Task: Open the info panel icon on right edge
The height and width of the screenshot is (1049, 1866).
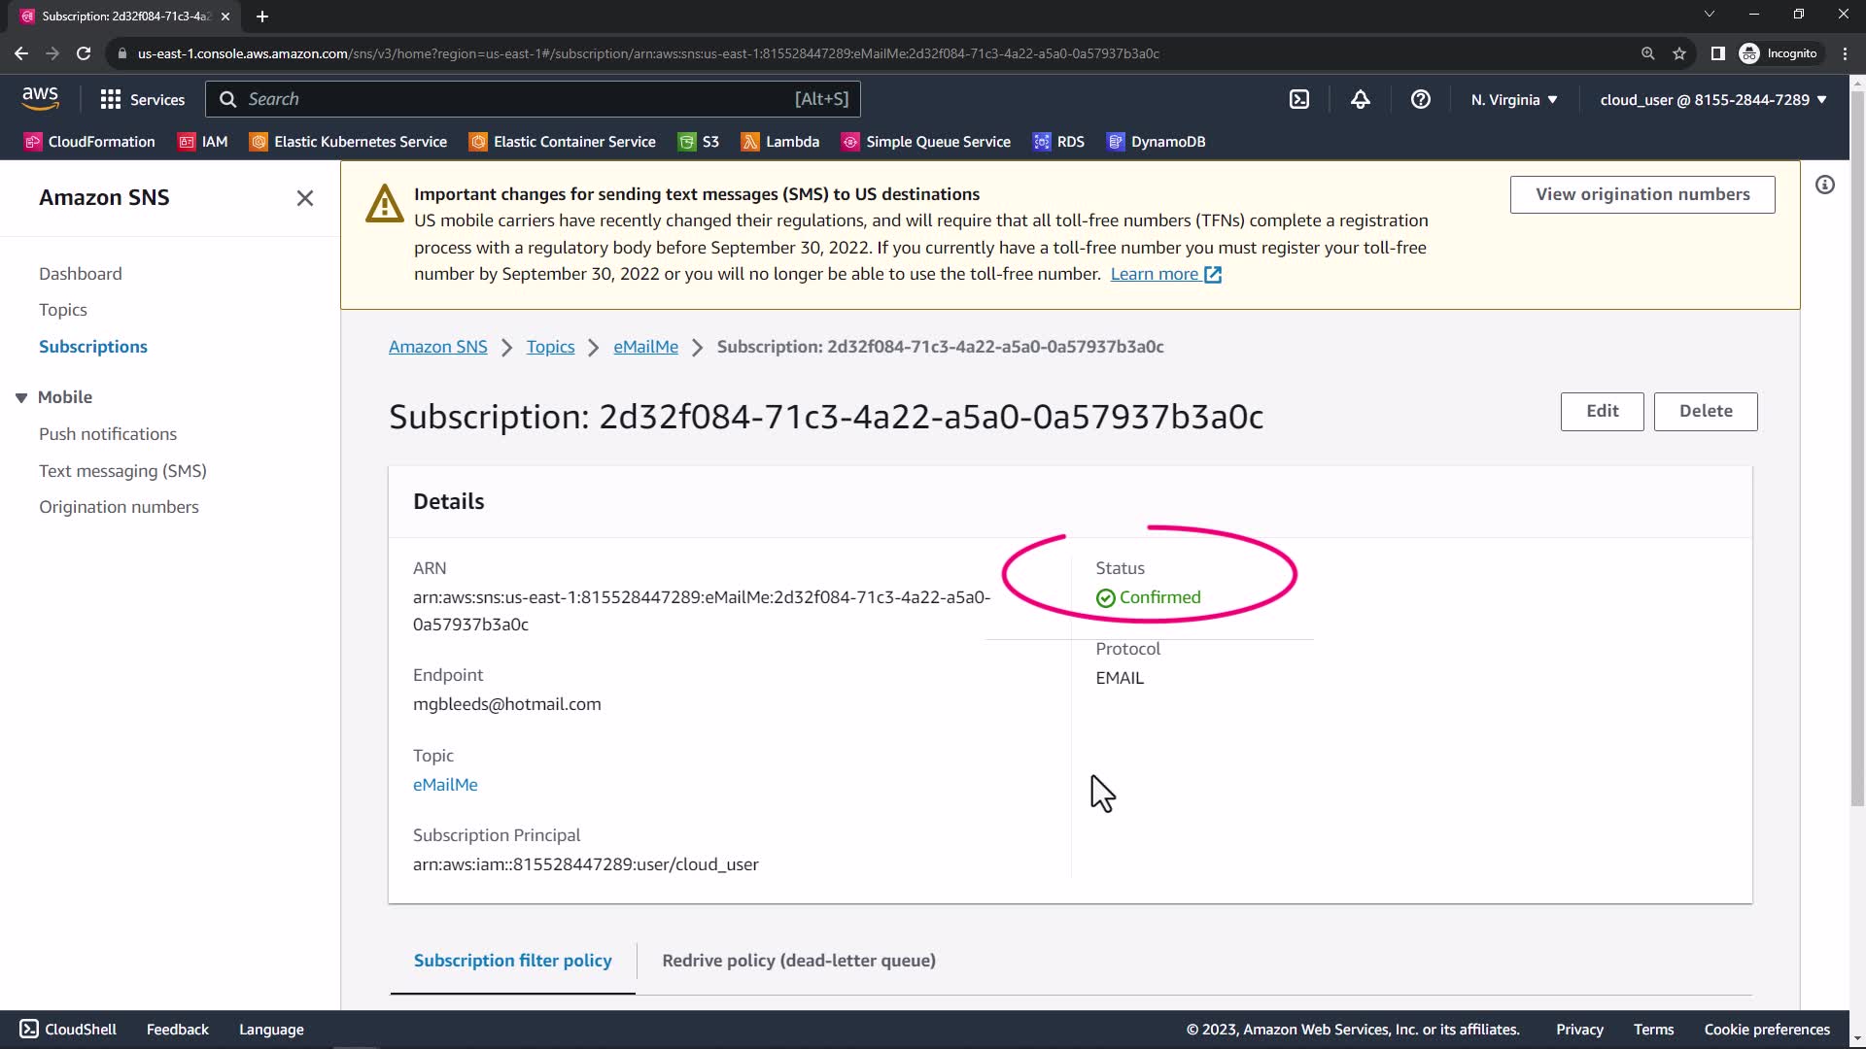Action: click(x=1824, y=185)
